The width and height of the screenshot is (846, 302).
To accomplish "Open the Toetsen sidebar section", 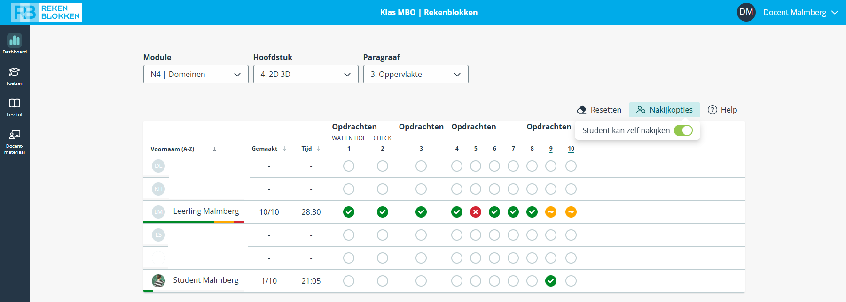I will (x=15, y=76).
